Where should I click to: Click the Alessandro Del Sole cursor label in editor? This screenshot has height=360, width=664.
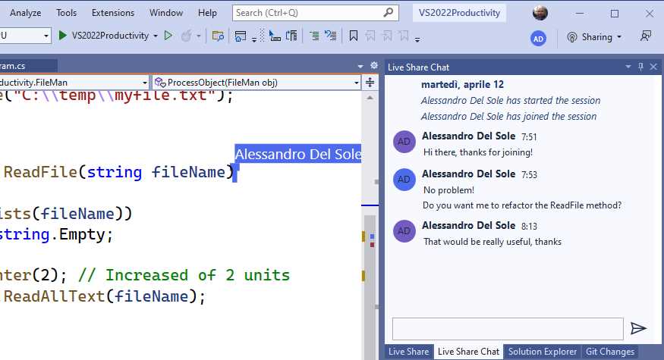tap(298, 154)
